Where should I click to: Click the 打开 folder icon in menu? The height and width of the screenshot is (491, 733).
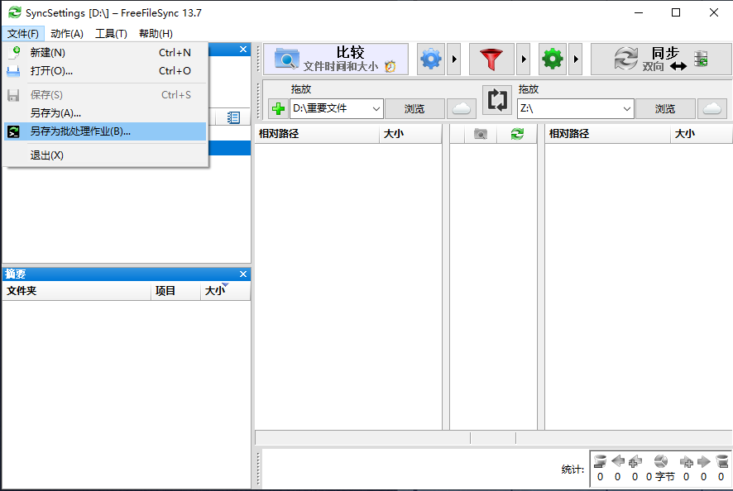click(x=13, y=71)
